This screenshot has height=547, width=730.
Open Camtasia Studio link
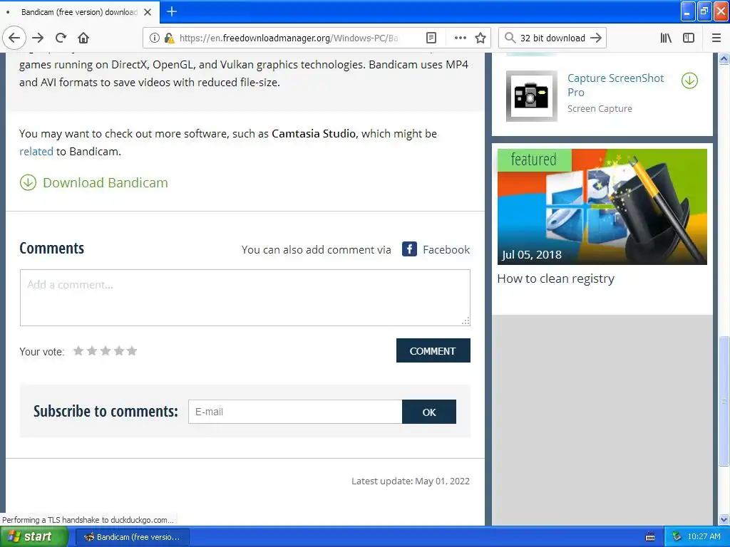click(x=314, y=134)
